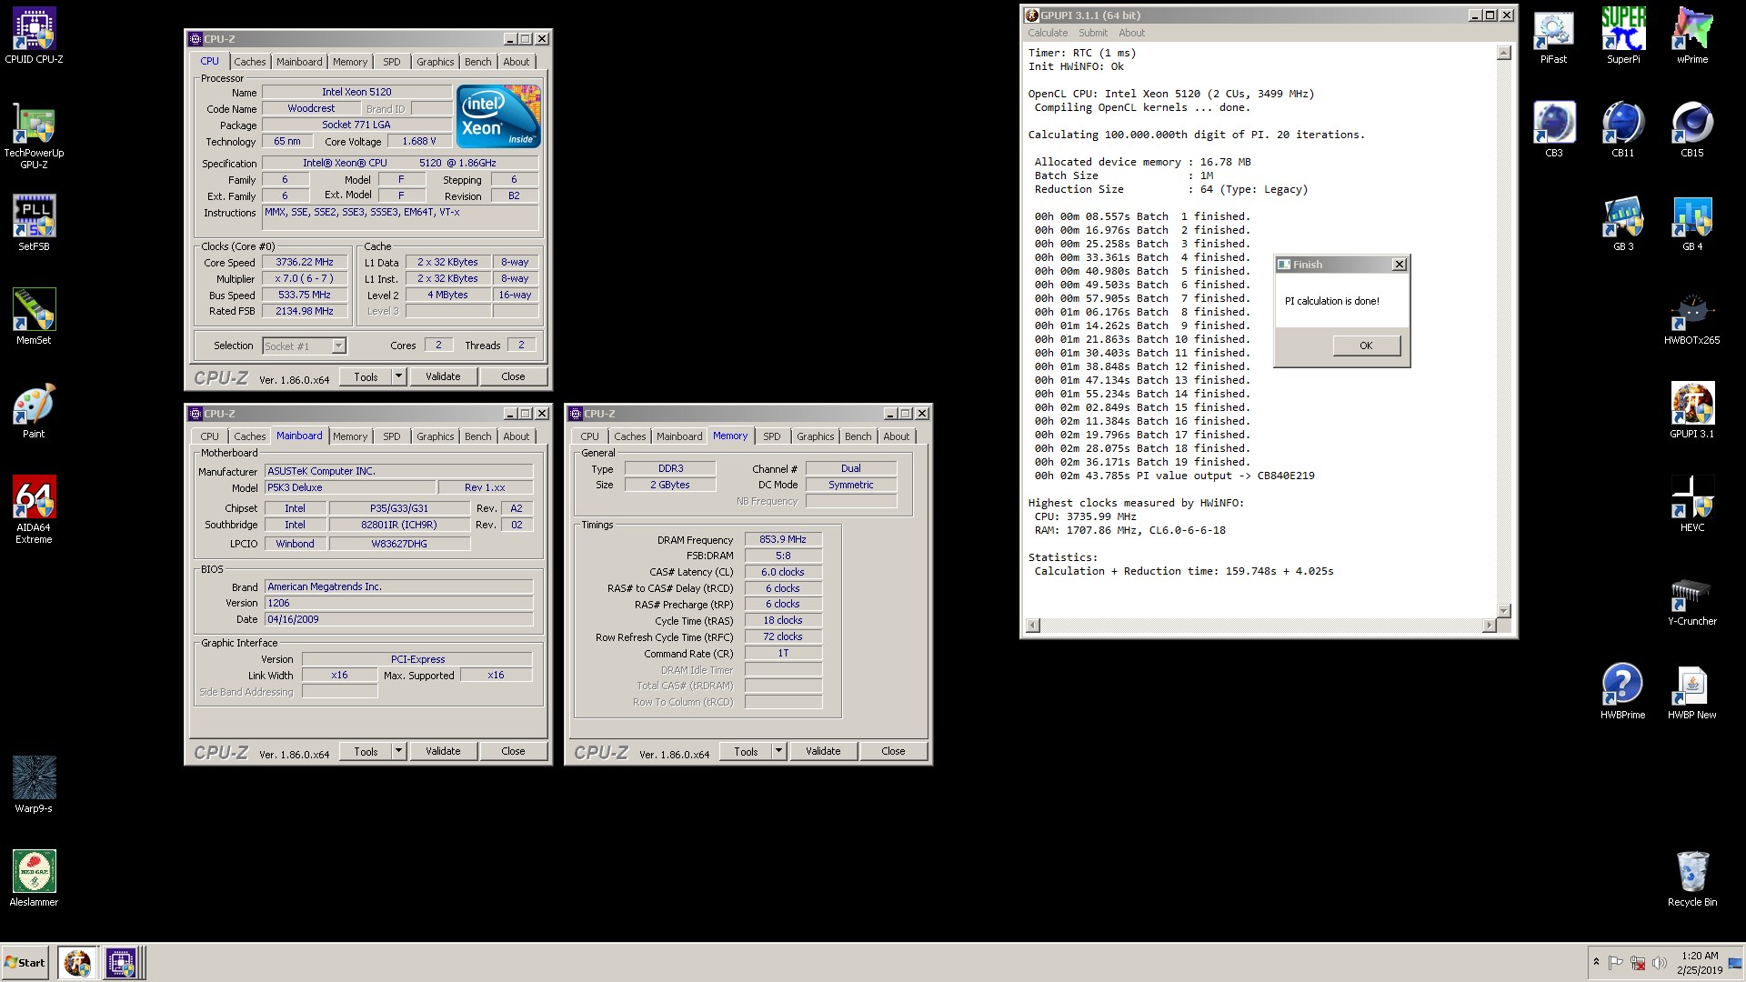This screenshot has width=1746, height=982.
Task: Open SuperPi desktop shortcut
Action: (1623, 36)
